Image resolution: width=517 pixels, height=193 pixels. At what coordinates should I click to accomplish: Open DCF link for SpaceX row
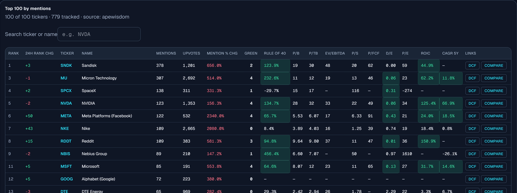pos(472,91)
